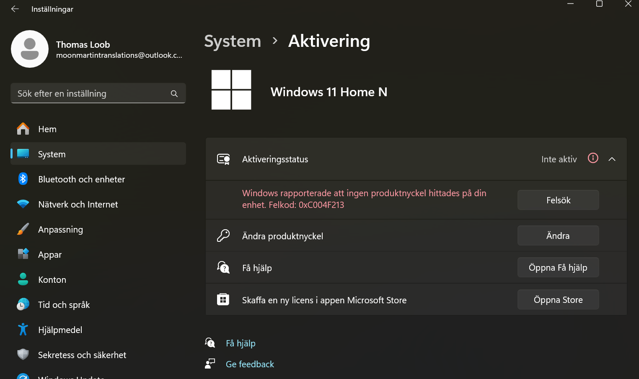Image resolution: width=639 pixels, height=379 pixels.
Task: Click the Appar icon
Action: pyautogui.click(x=23, y=254)
